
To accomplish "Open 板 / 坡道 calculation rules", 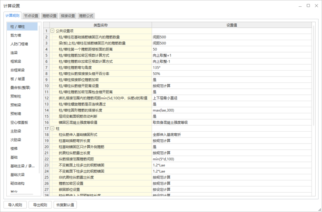I will (18, 79).
